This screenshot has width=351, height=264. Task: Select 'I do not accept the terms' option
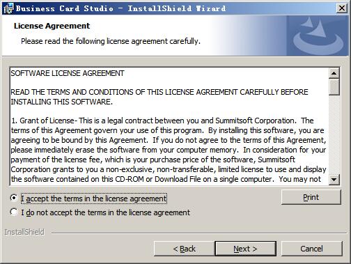coord(14,212)
